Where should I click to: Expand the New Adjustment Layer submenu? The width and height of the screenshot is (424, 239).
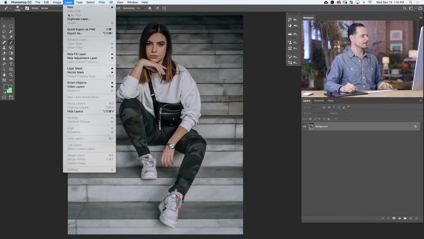pos(89,58)
